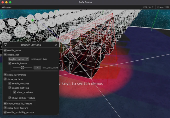Click the blur_pass_count value field

click(x=37, y=67)
